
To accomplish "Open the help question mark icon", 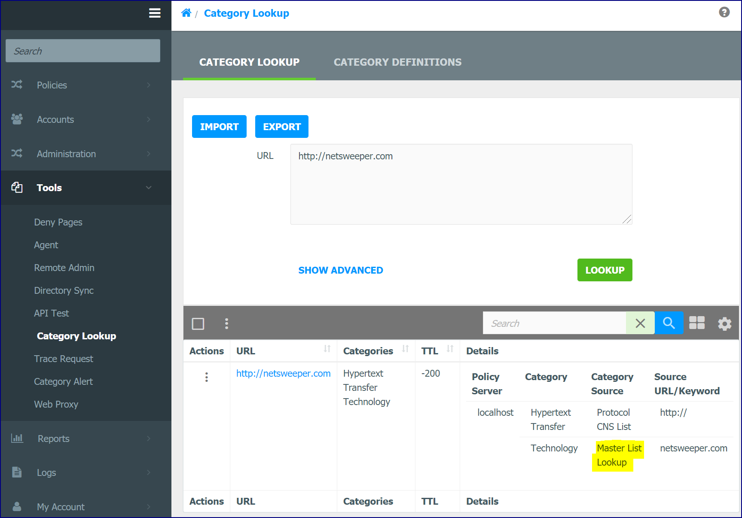I will pyautogui.click(x=724, y=12).
